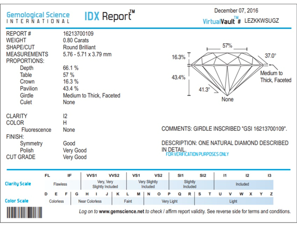Image resolution: width=297 pixels, height=227 pixels.
Task: Click the barcode at bottom left
Action: [24, 212]
